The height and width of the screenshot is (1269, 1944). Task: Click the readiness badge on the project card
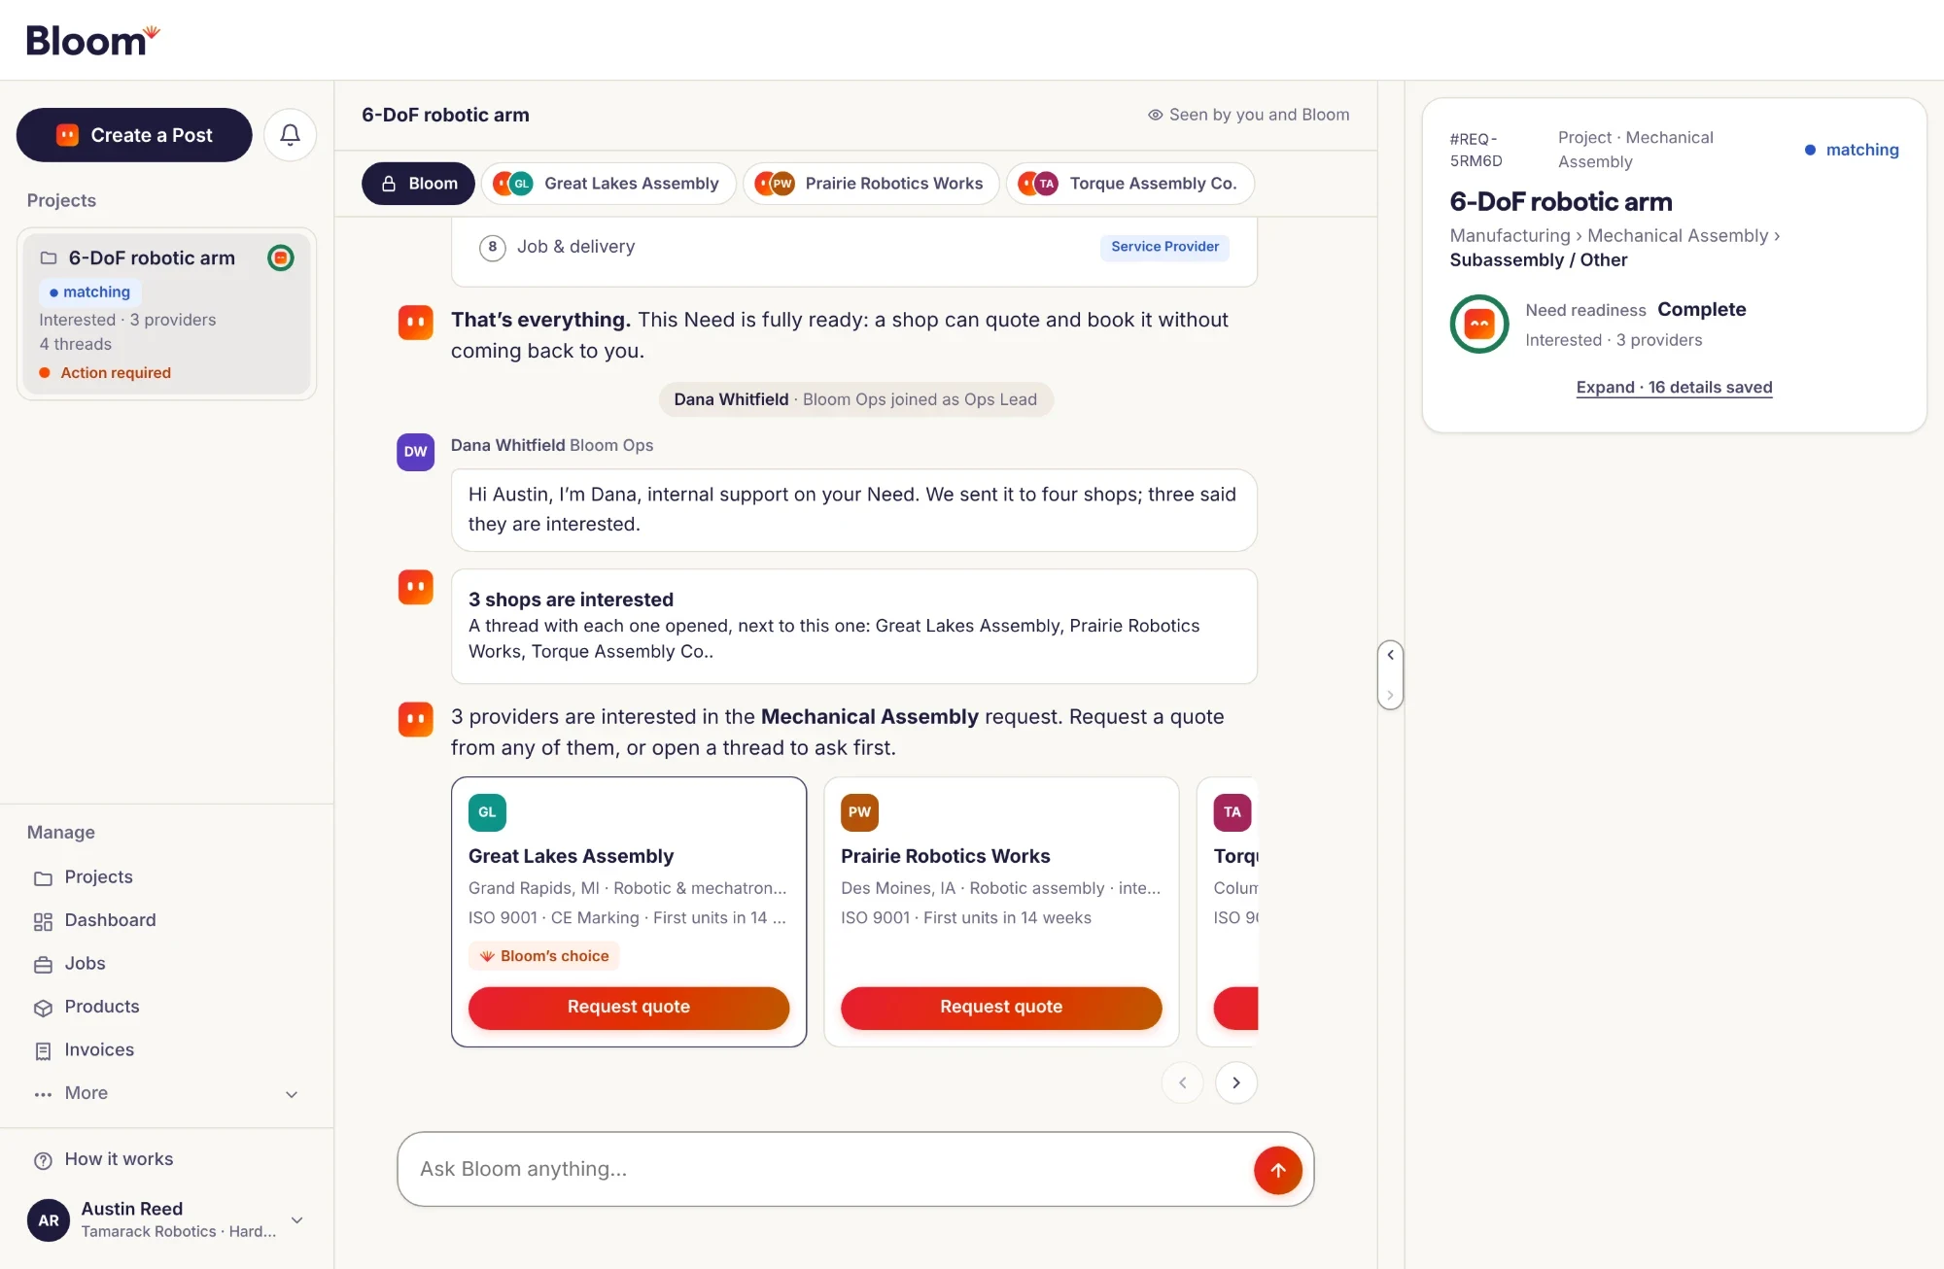coord(281,257)
